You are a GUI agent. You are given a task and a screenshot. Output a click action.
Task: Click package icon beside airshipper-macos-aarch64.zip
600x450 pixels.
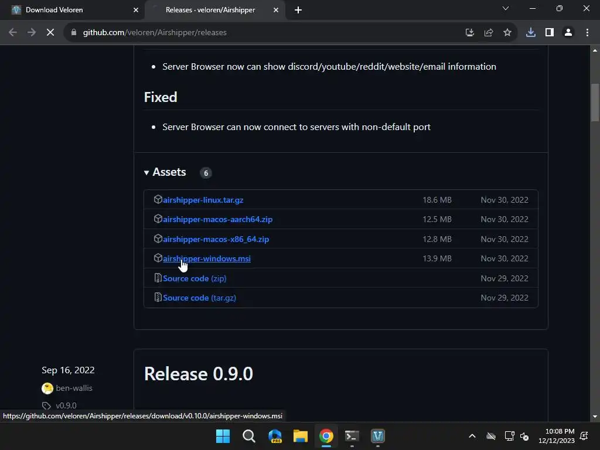pos(158,219)
